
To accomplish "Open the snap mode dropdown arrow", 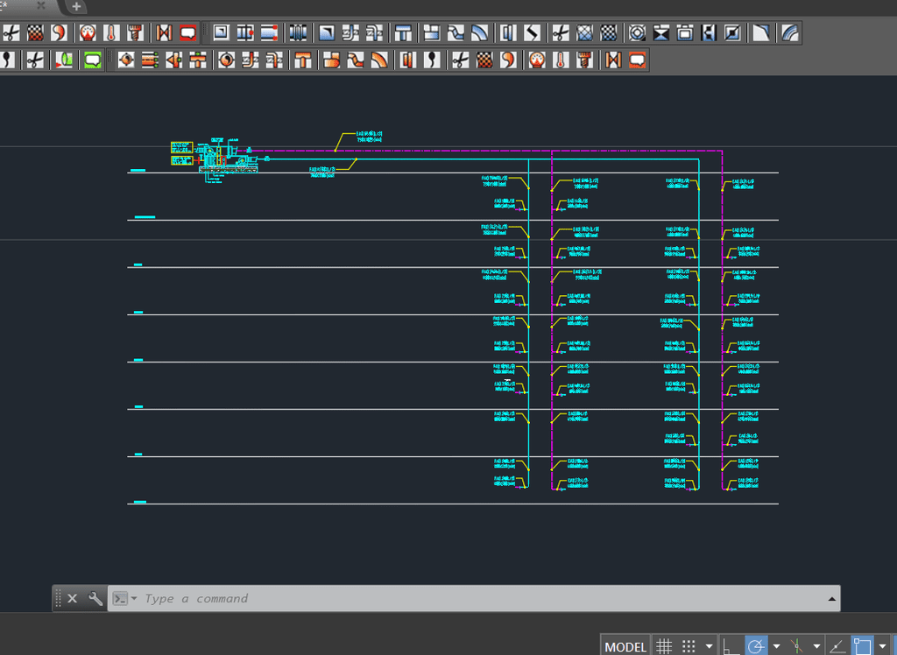I will pyautogui.click(x=709, y=646).
